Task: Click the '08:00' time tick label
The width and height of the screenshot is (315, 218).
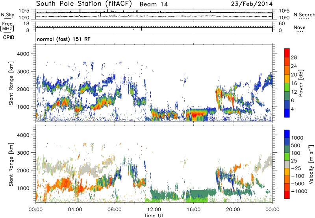Action: [115, 210]
